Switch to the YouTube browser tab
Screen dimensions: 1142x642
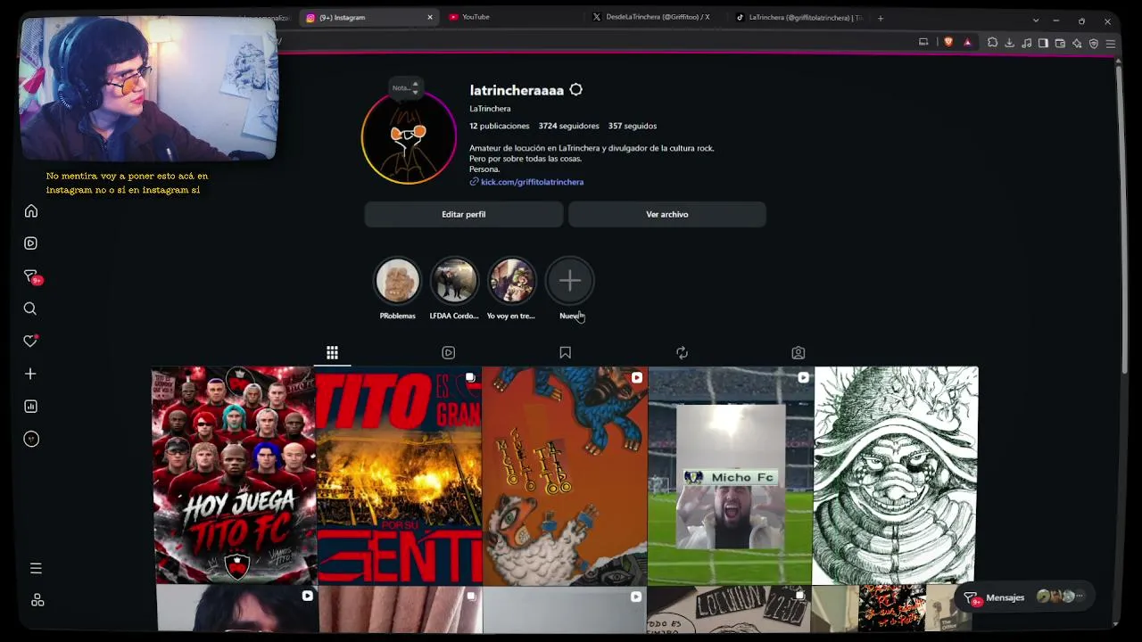[513, 17]
